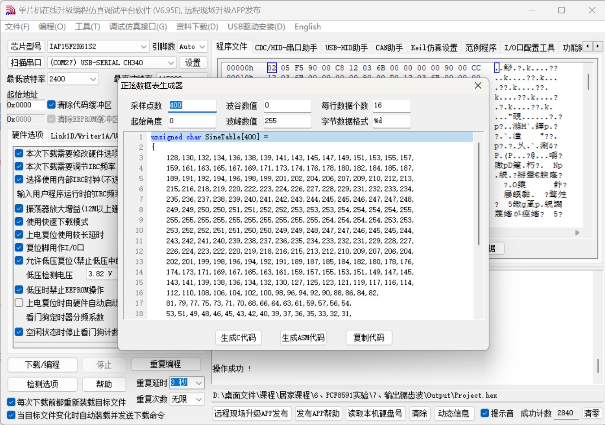
Task: Enable 上电复位时由硬件自动启动 checkbox
Action: tap(19, 303)
